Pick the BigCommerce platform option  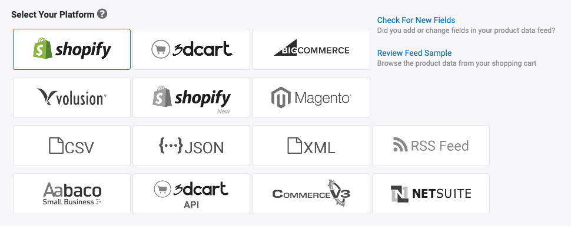point(311,49)
